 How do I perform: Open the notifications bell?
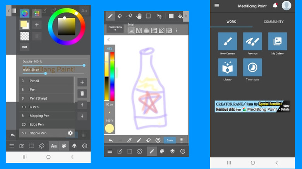[275, 6]
